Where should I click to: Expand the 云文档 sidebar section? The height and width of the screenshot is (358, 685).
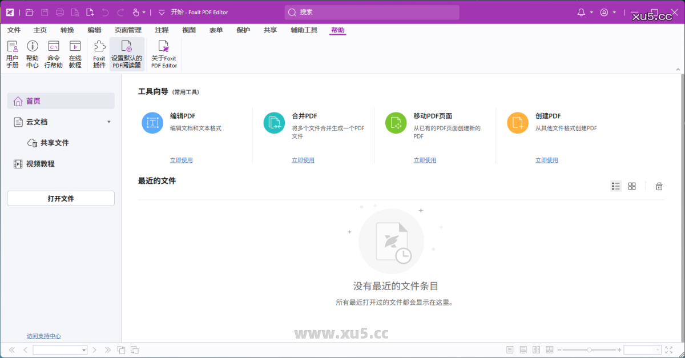[108, 122]
